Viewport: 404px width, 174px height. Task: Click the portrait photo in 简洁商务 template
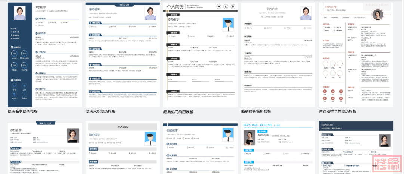[x=20, y=13]
